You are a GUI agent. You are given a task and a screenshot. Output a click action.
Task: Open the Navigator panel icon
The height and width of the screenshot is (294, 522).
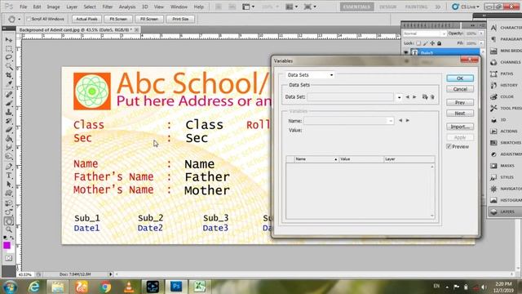(x=493, y=189)
